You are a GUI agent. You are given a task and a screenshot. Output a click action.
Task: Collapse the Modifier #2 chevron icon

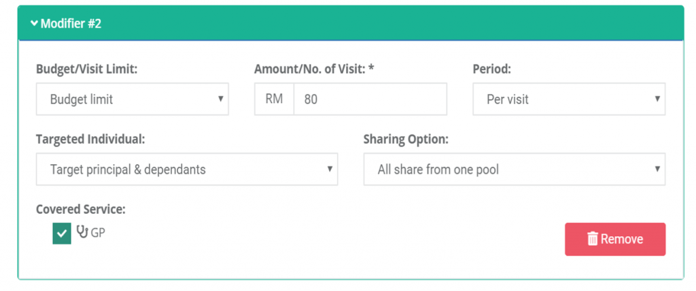34,24
